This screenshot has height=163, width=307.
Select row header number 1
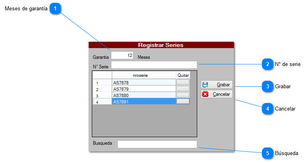(102, 82)
